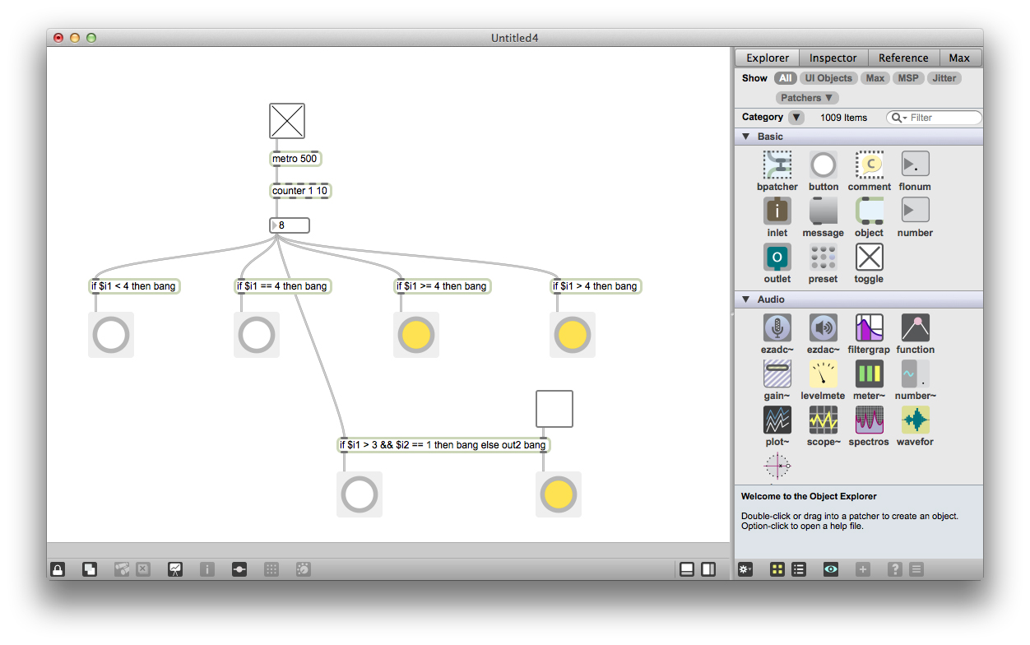The width and height of the screenshot is (1030, 645).
Task: Select the gain~ object icon
Action: click(x=777, y=374)
